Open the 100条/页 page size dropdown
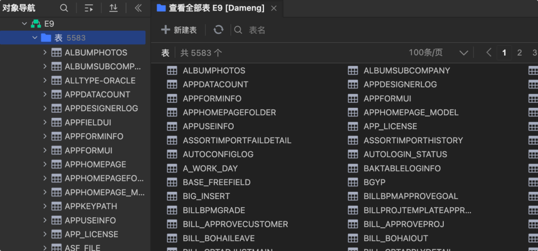This screenshot has height=251, width=538. [x=438, y=53]
